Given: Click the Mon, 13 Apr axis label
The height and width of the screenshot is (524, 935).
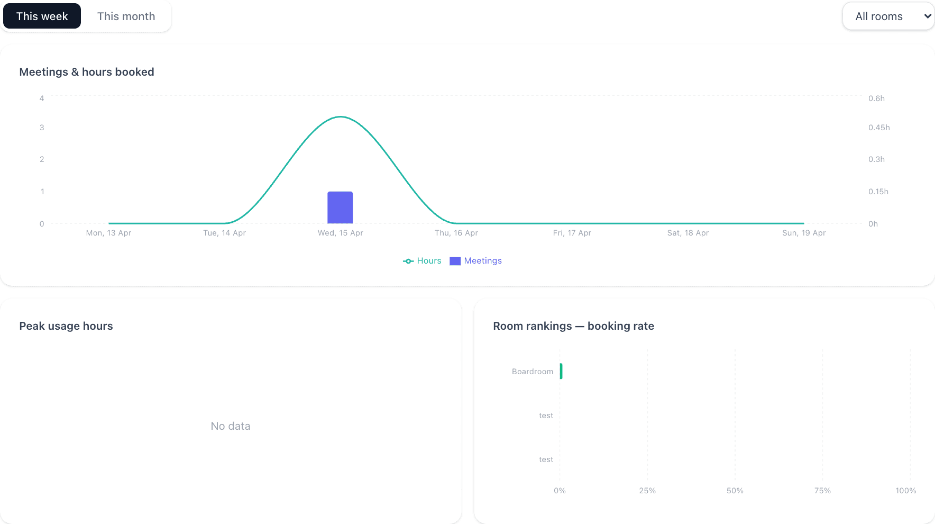Looking at the screenshot, I should (x=108, y=232).
